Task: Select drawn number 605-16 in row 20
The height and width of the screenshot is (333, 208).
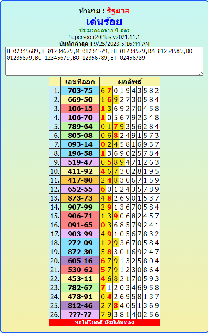Action: [80, 261]
